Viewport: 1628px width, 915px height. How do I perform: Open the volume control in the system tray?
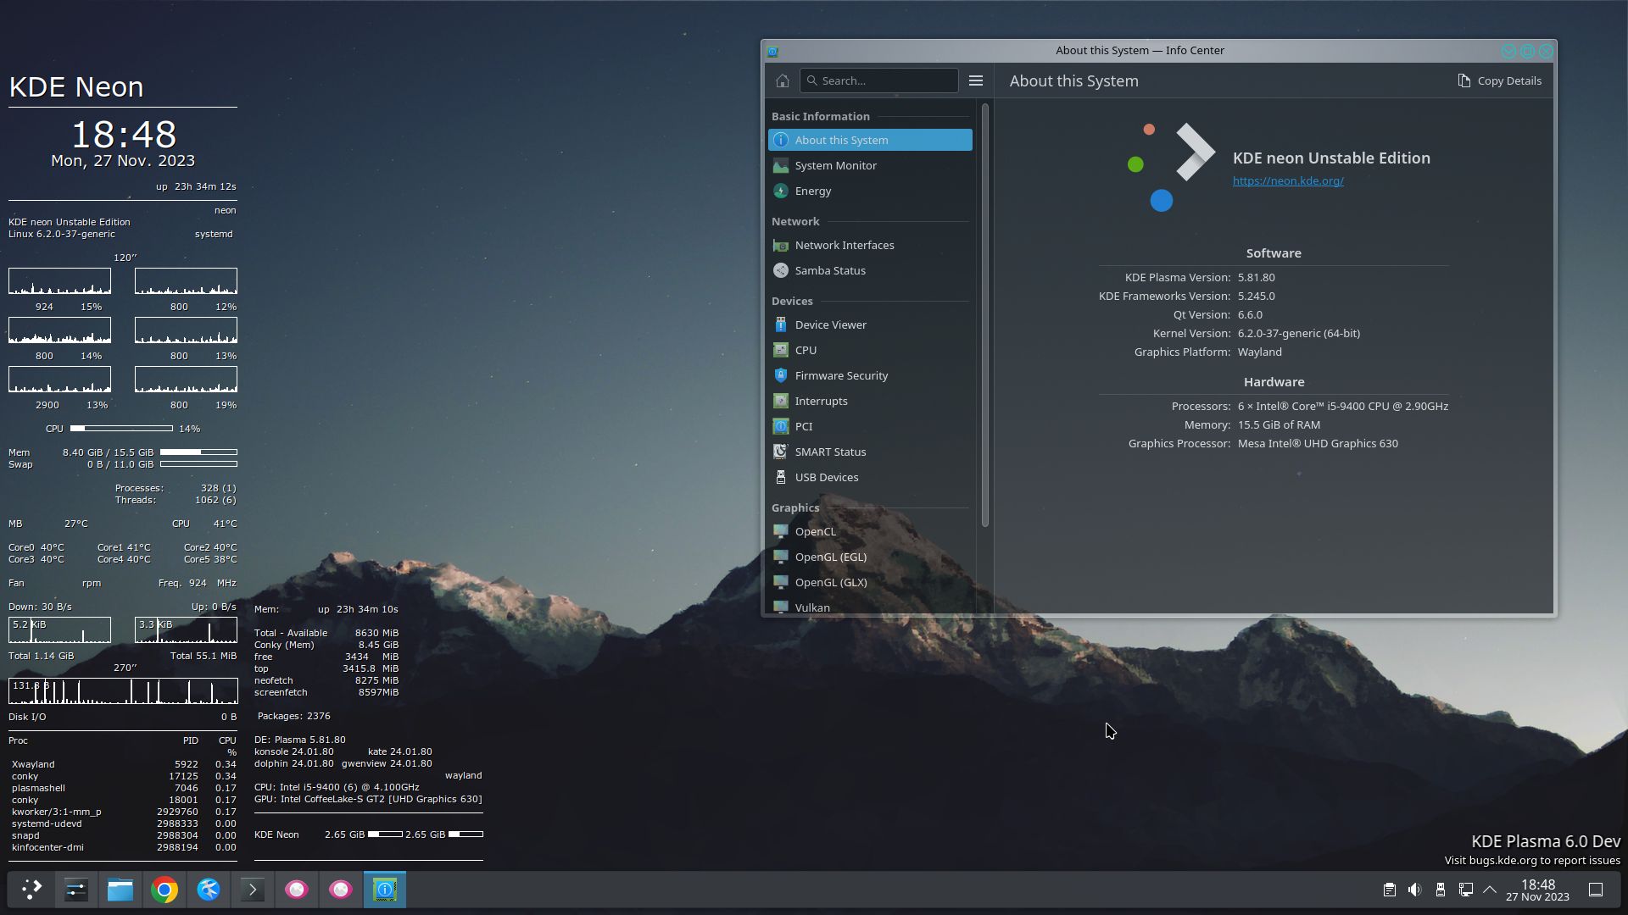pos(1414,890)
